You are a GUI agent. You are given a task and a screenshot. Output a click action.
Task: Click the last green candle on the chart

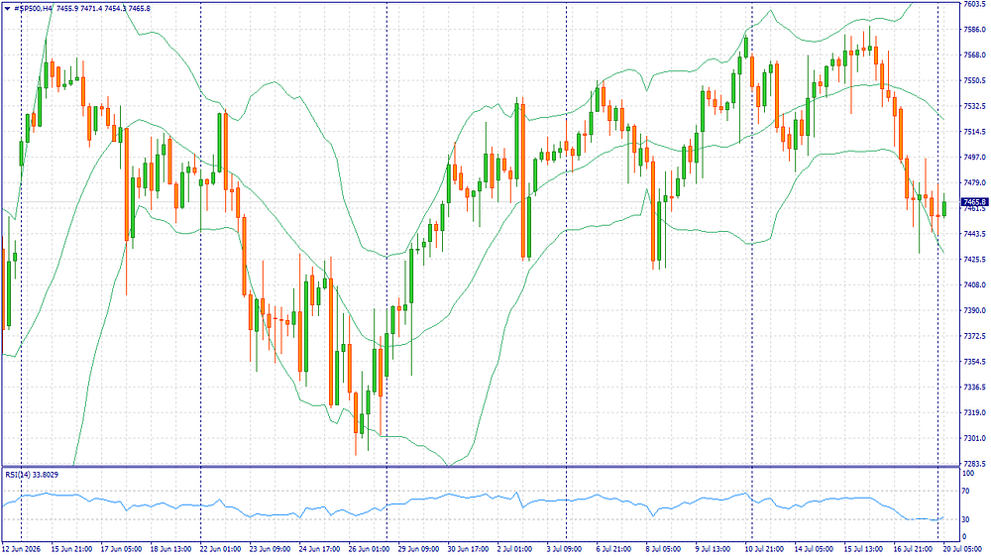[x=944, y=208]
